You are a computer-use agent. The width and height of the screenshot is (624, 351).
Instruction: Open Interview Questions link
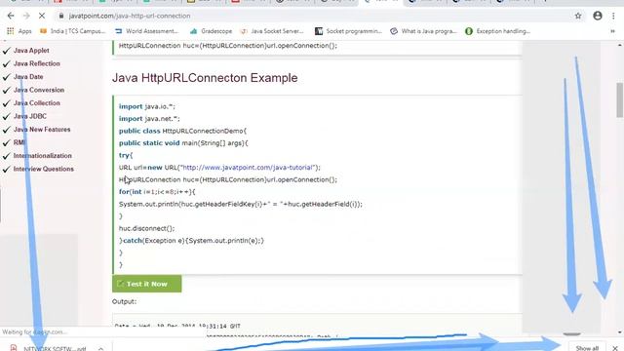[x=43, y=169]
